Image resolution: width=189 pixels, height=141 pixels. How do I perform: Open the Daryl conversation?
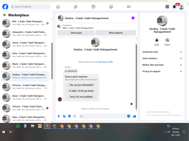pos(25,97)
